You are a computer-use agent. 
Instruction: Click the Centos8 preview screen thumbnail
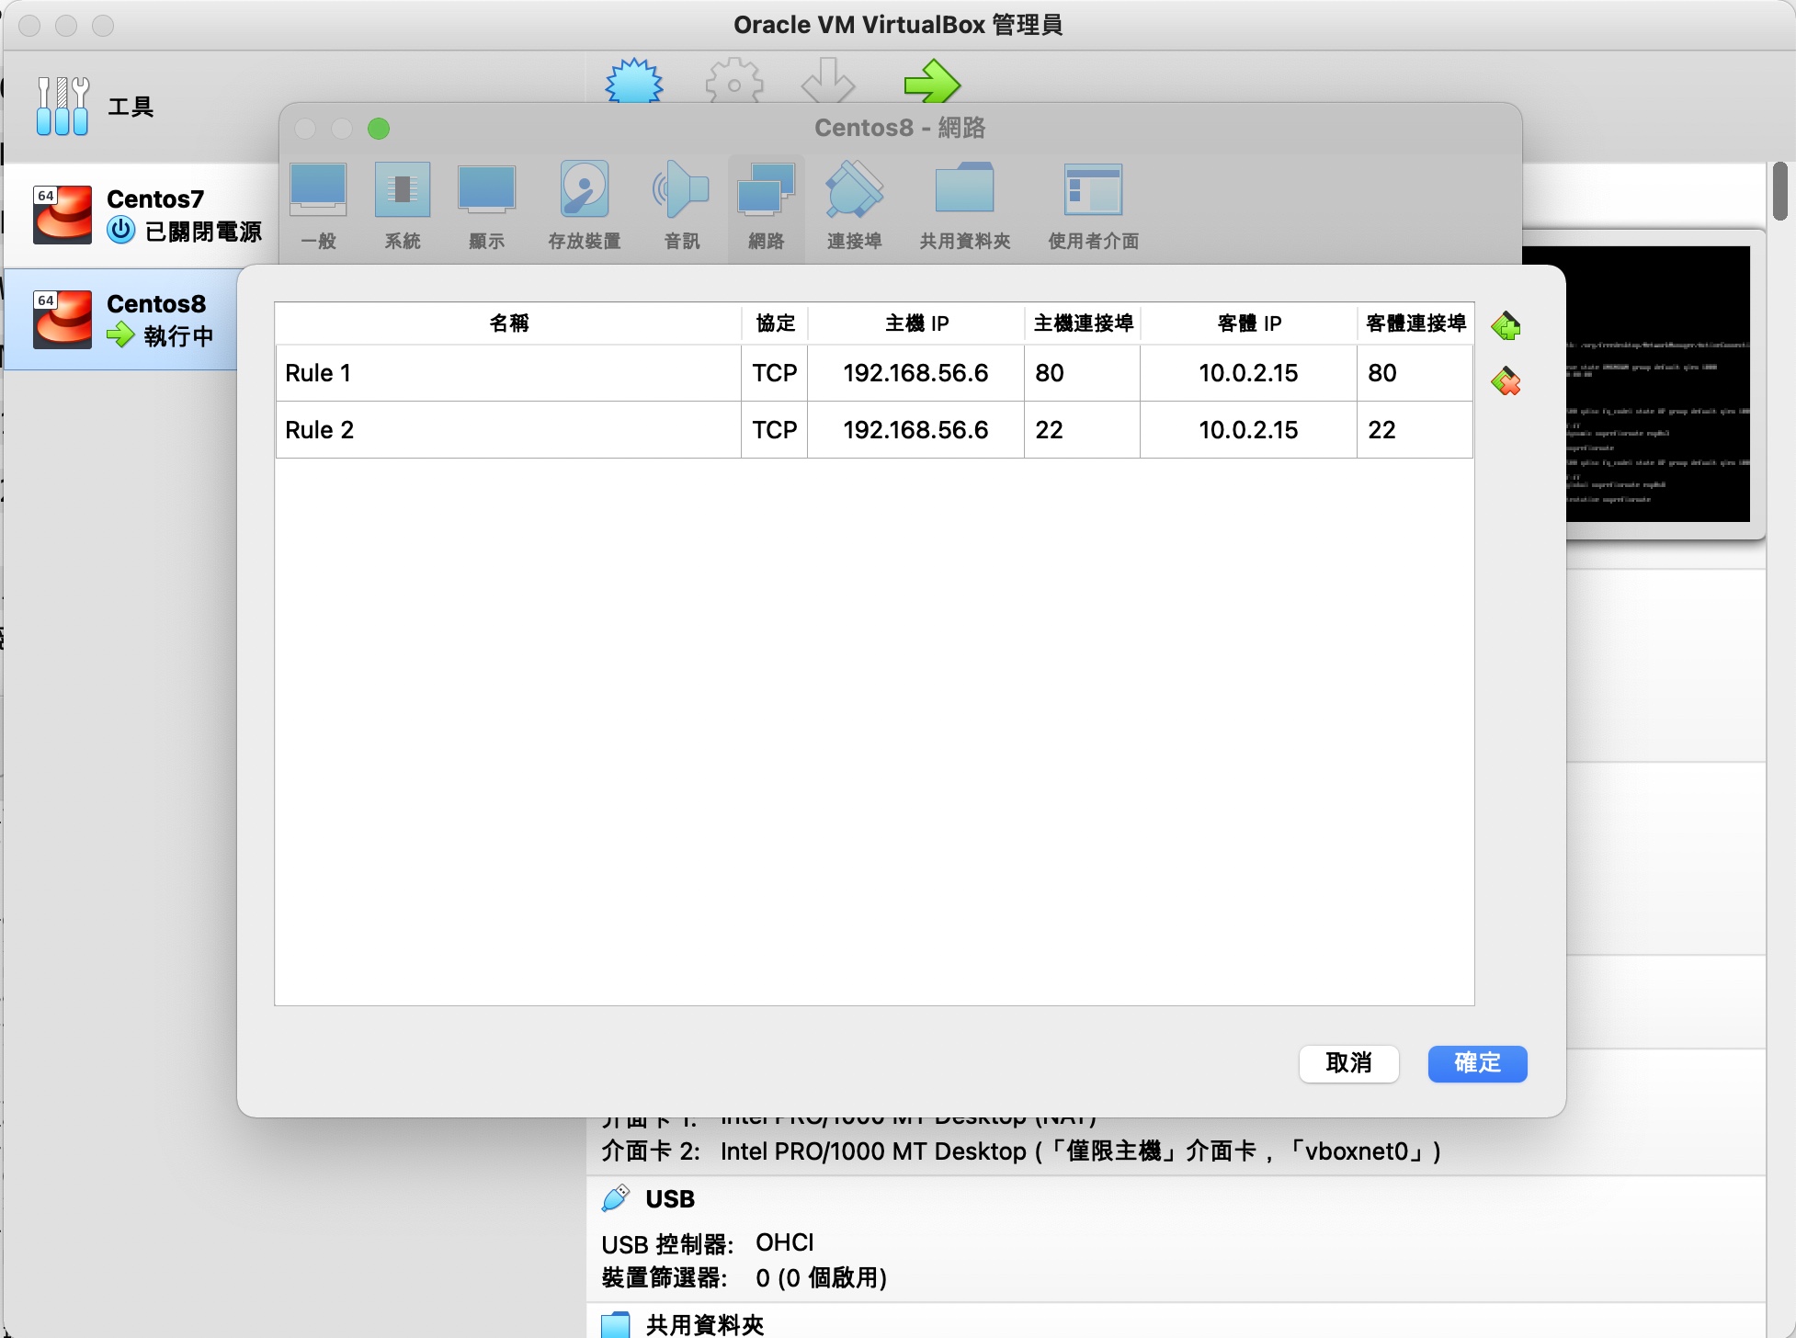(x=1659, y=386)
